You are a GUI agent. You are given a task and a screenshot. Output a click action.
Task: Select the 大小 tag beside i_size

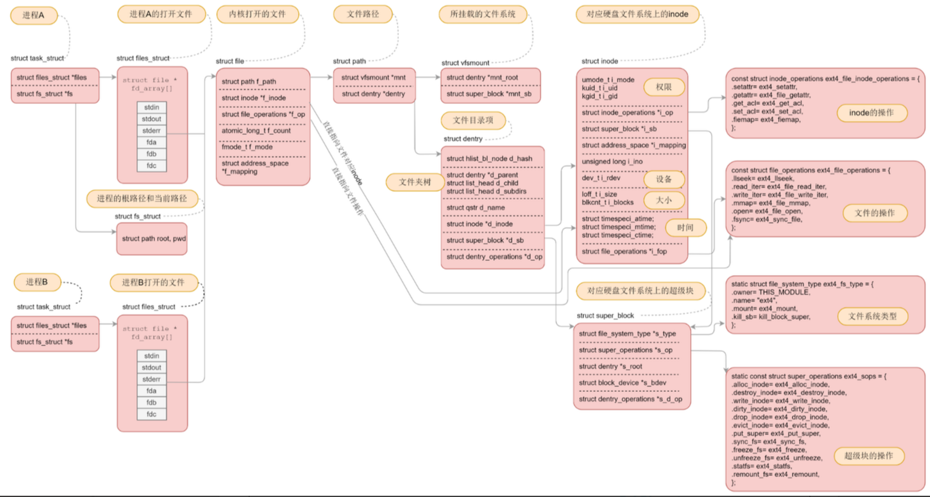tap(664, 200)
